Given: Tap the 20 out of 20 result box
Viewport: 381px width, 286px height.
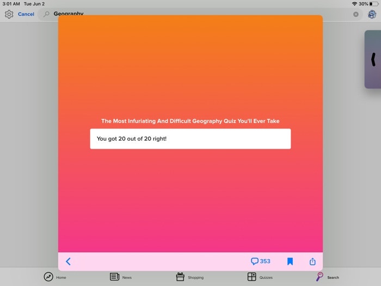Looking at the screenshot, I should tap(190, 139).
